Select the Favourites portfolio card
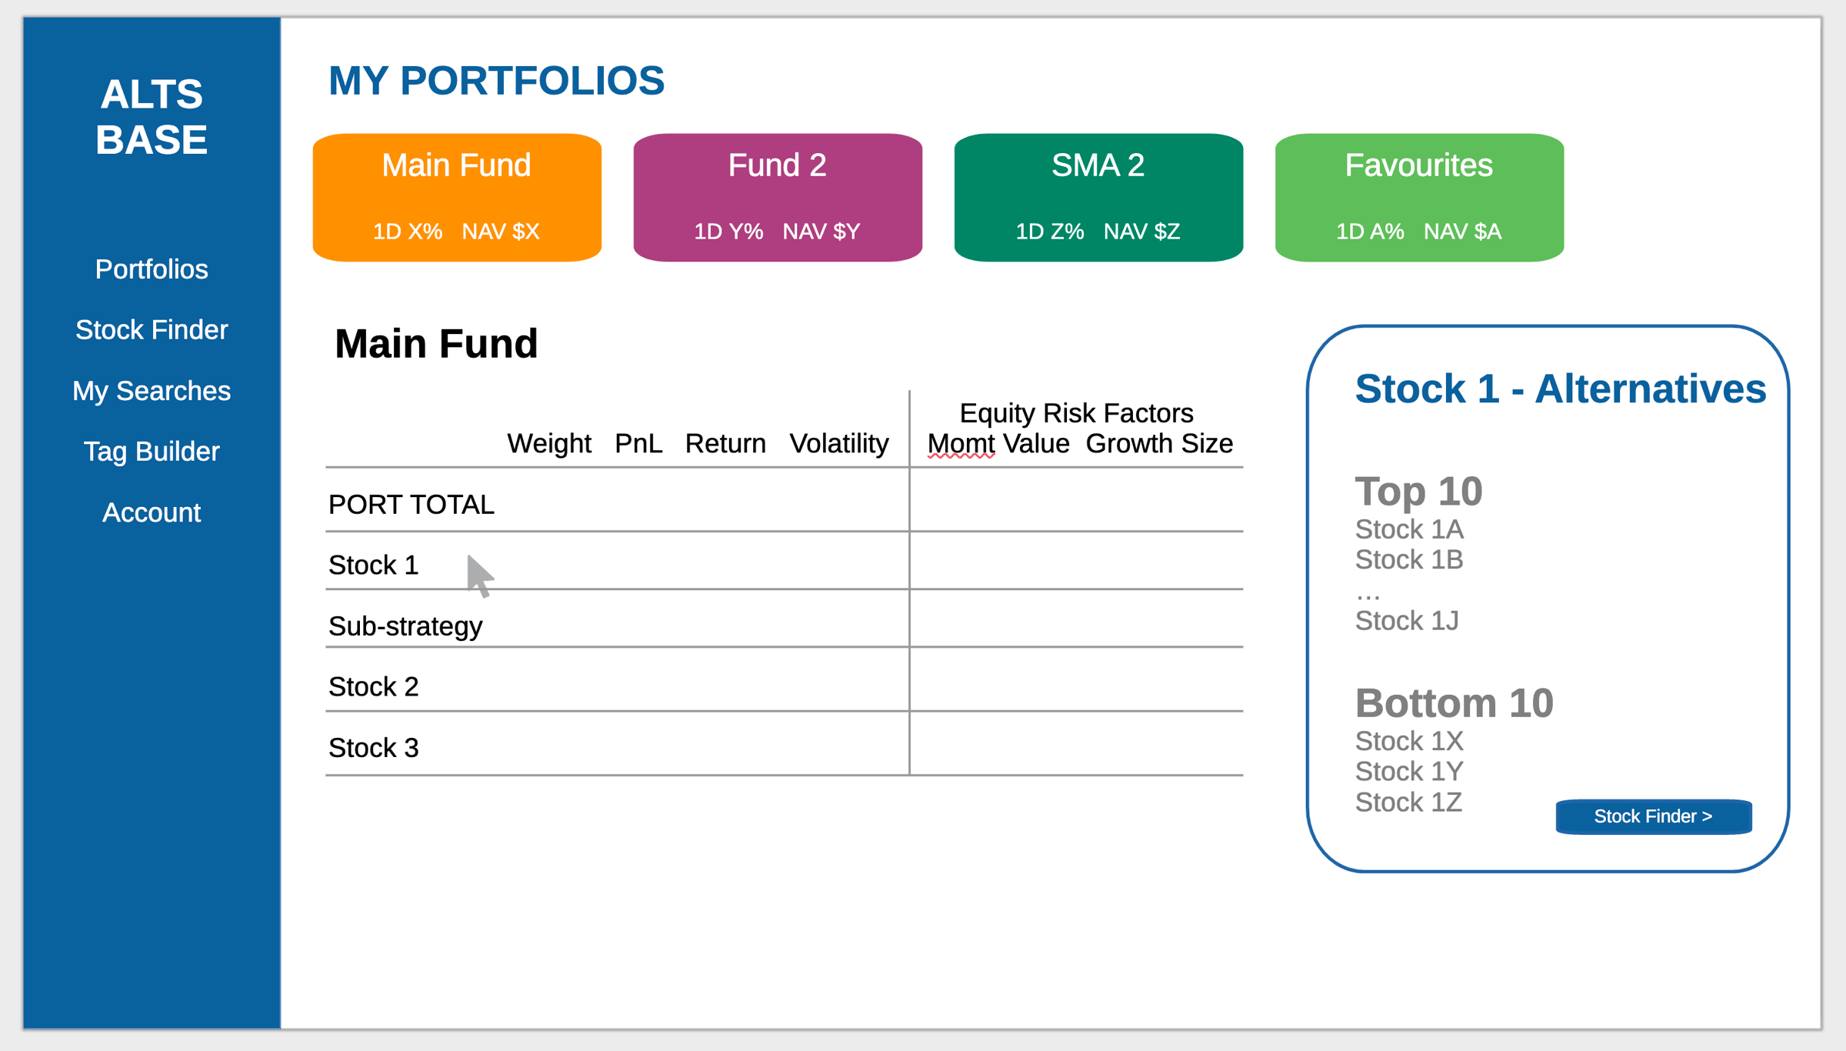The image size is (1846, 1051). click(x=1419, y=197)
